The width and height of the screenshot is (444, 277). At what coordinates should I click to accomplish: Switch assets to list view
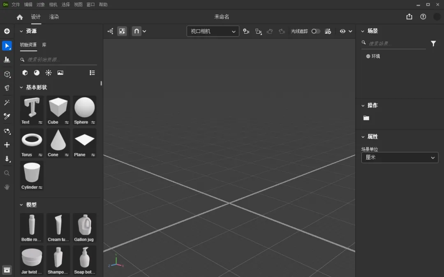[92, 73]
